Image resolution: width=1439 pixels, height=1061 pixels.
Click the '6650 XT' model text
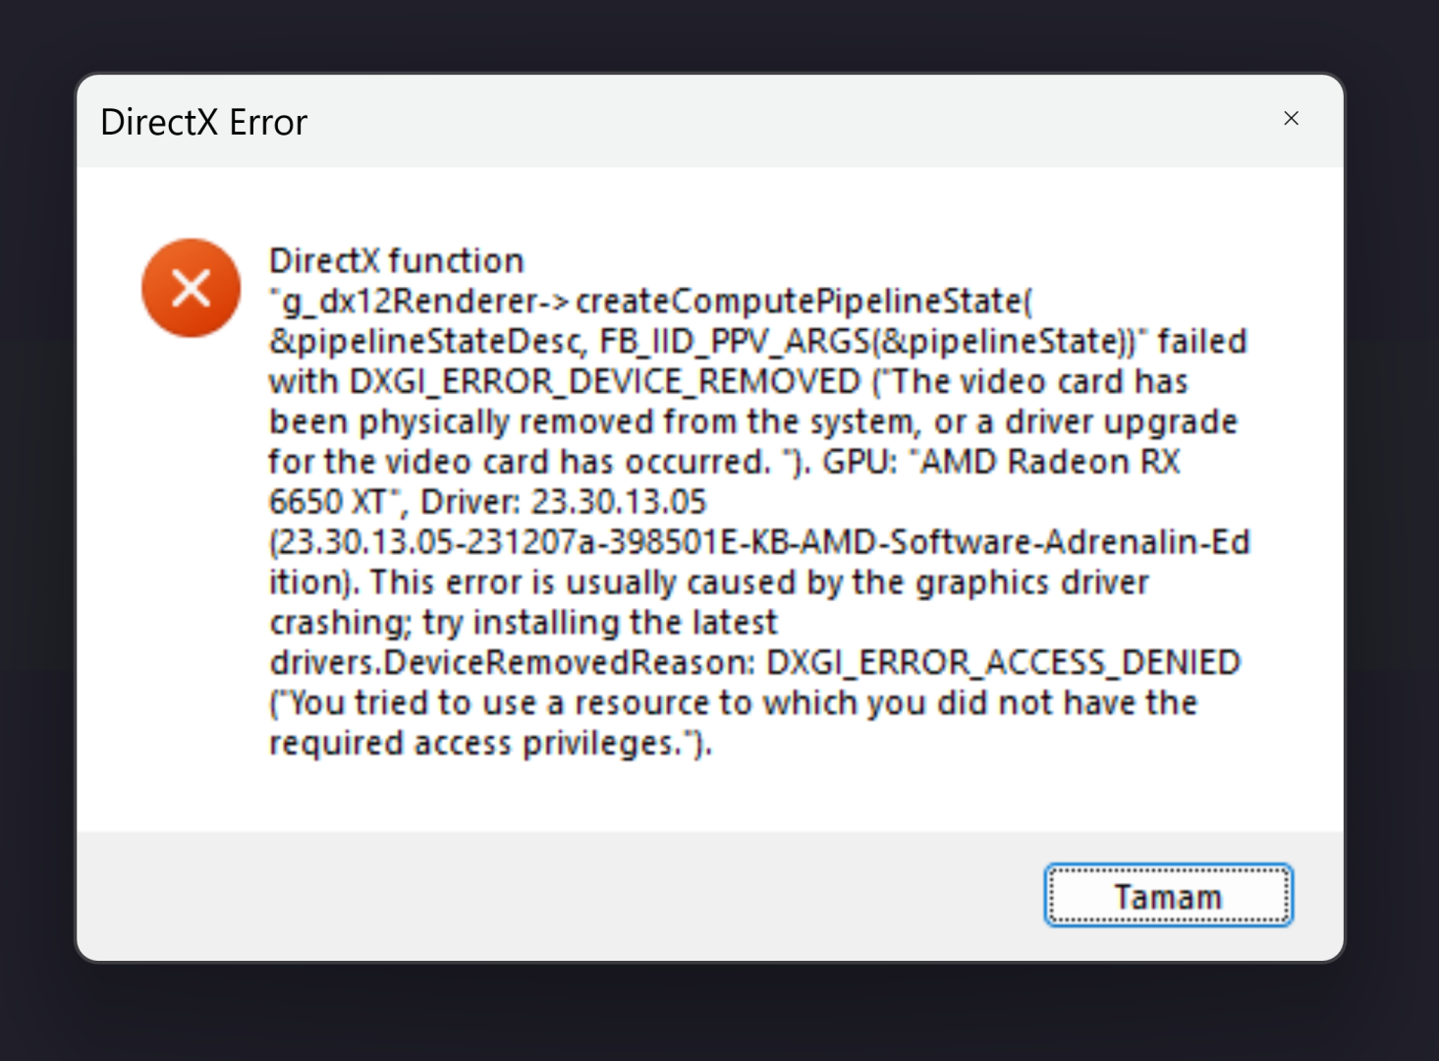[x=328, y=502]
